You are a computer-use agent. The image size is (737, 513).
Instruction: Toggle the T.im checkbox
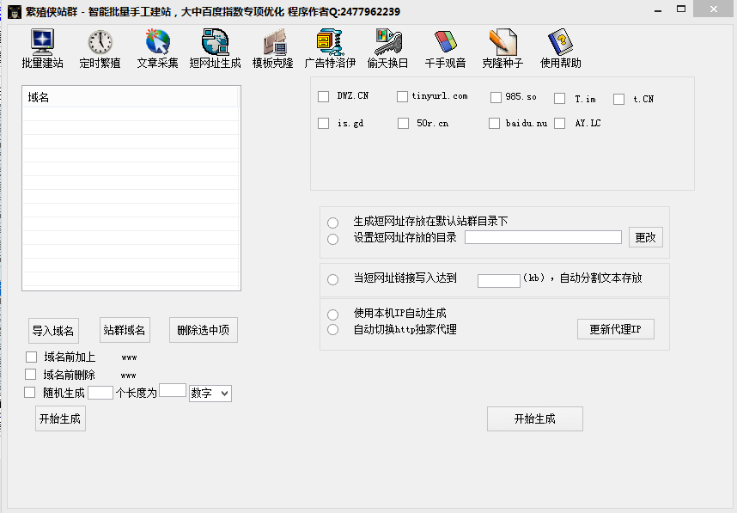click(x=560, y=99)
